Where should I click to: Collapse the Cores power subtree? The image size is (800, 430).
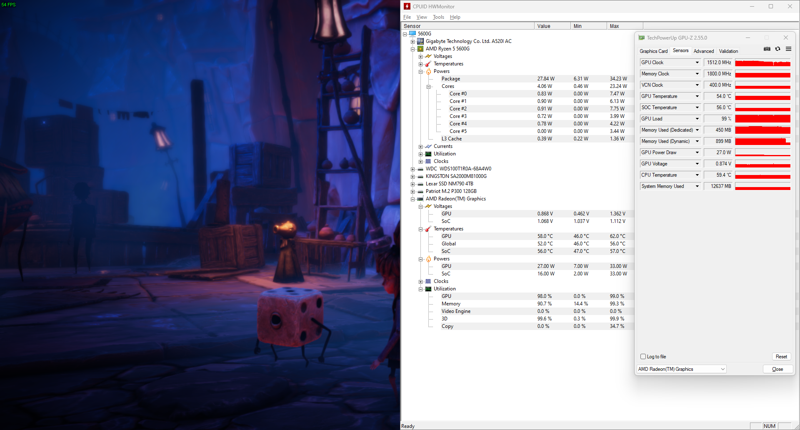coord(428,86)
